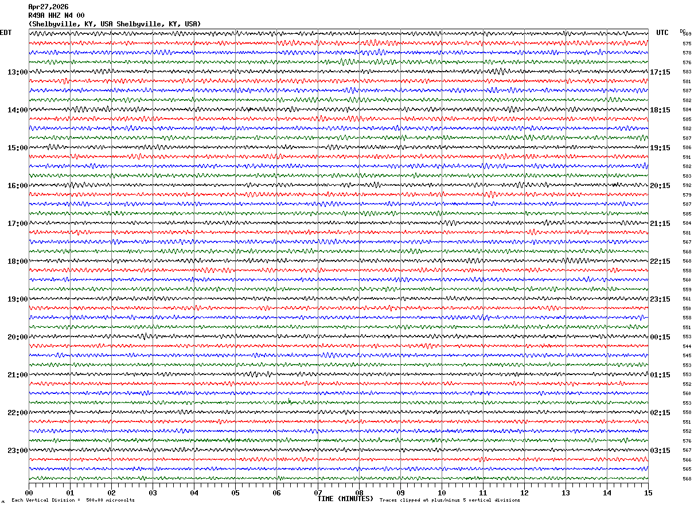
Task: Select the 13:00 EDT time label
Action: tap(17, 72)
